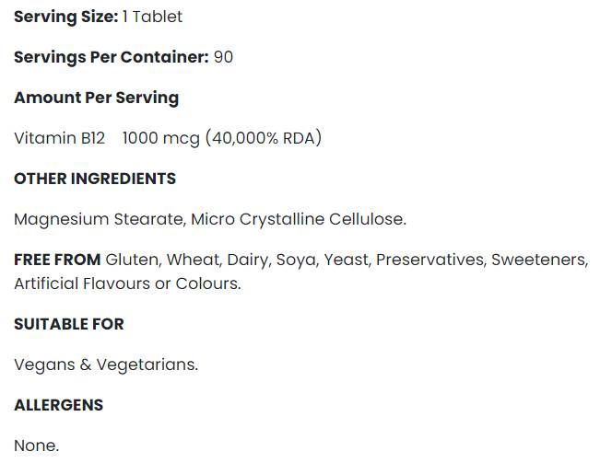
Task: Click the FREE FROM label
Action: 57,260
